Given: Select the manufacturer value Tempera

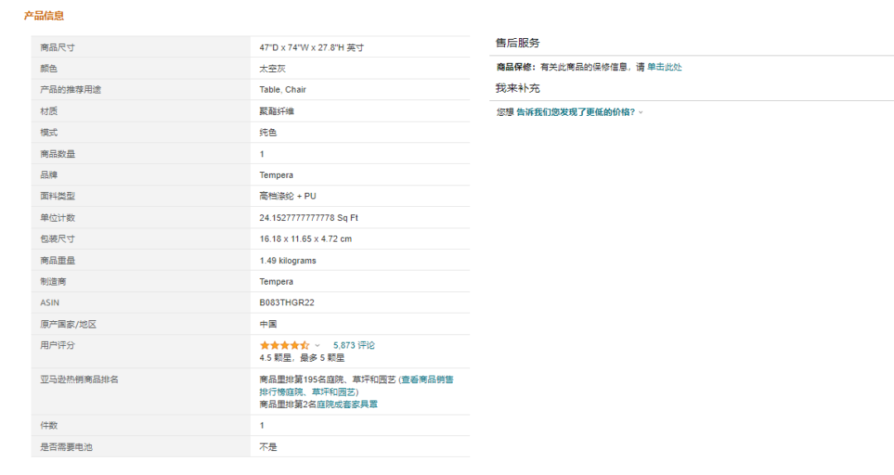Looking at the screenshot, I should tap(276, 281).
